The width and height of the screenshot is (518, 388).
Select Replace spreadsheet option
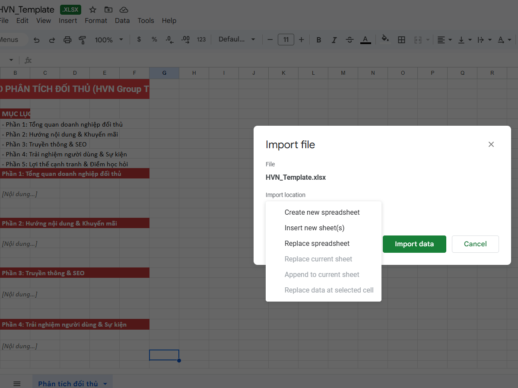tap(324, 244)
